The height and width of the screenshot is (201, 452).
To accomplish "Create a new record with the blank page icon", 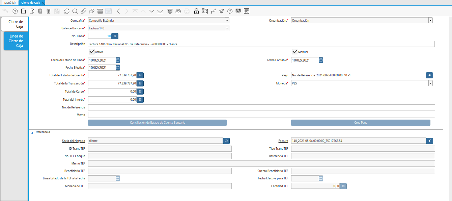I will click(23, 11).
